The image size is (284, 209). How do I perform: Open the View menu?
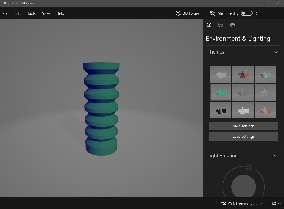(46, 13)
